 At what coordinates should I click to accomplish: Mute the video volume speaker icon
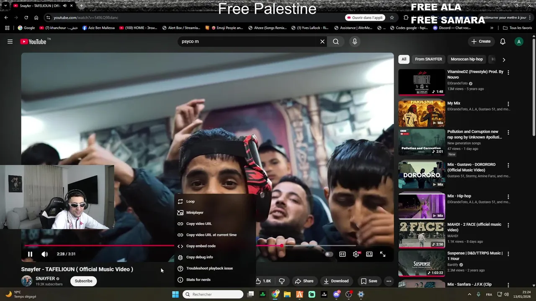pos(45,254)
